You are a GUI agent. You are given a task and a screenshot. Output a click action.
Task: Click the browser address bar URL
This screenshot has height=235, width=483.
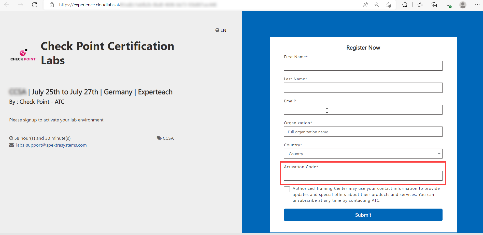[x=138, y=5]
